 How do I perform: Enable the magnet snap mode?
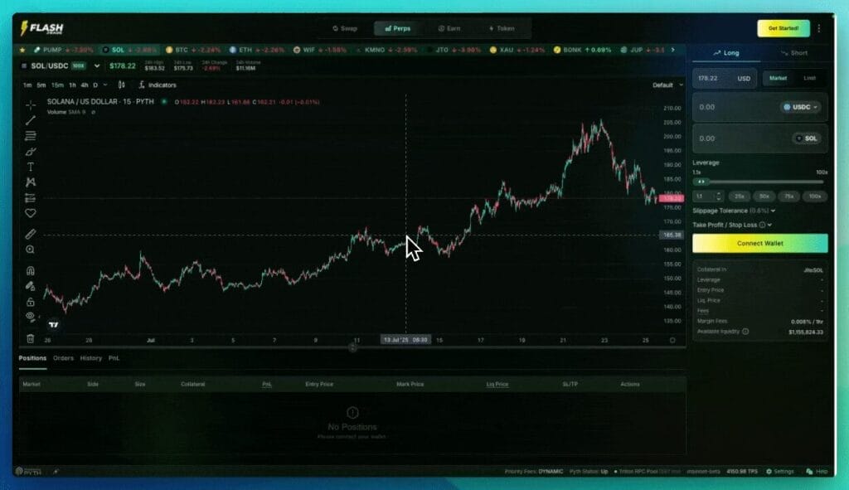31,270
